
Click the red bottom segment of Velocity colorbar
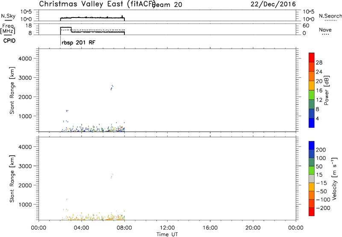[x=312, y=212]
